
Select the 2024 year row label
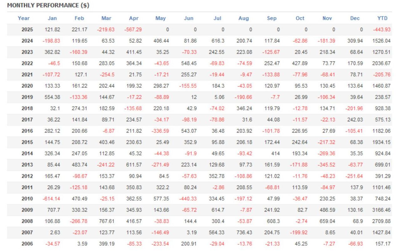pos(27,41)
